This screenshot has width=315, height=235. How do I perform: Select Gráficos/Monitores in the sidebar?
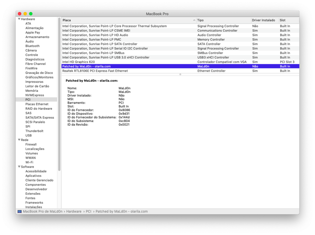(39, 77)
